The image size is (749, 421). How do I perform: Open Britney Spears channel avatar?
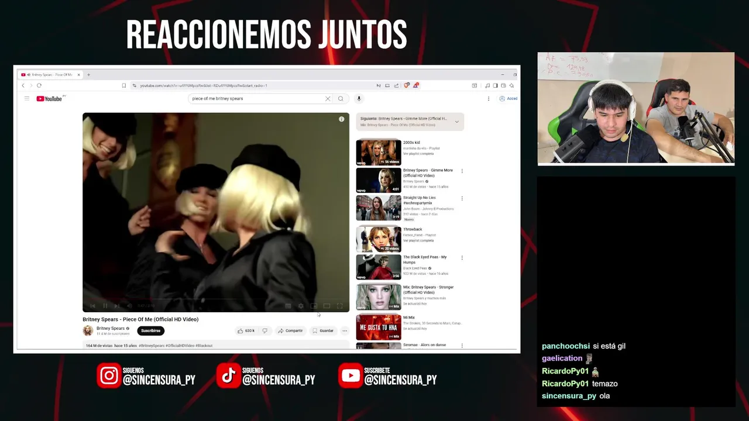[x=88, y=331]
